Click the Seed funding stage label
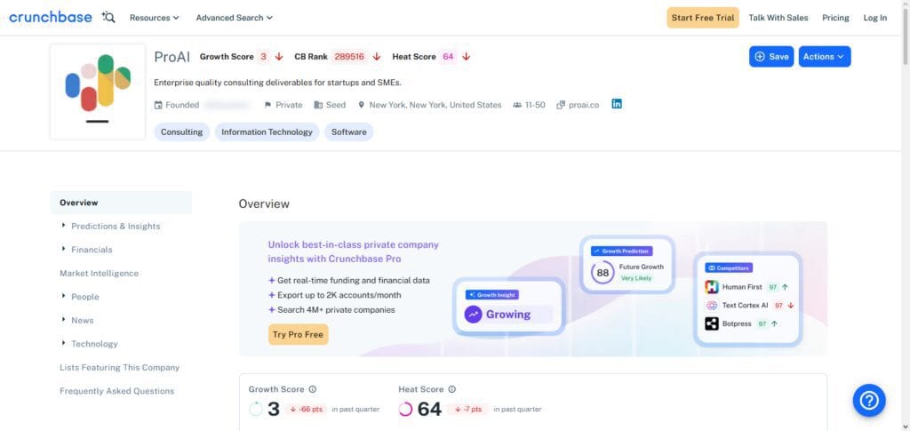The height and width of the screenshot is (431, 910). 335,105
